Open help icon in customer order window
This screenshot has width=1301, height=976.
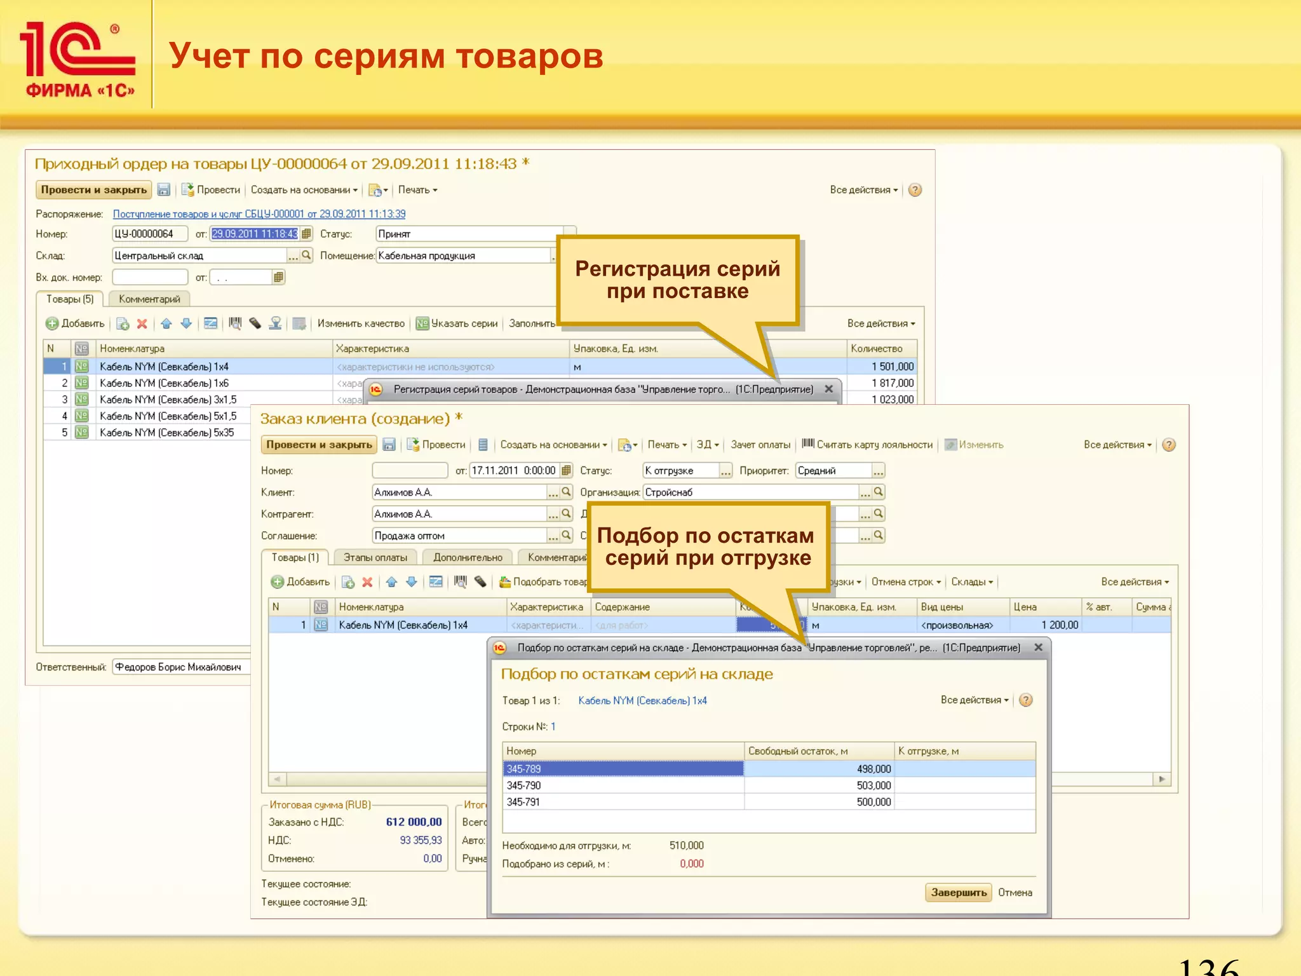pyautogui.click(x=1169, y=445)
